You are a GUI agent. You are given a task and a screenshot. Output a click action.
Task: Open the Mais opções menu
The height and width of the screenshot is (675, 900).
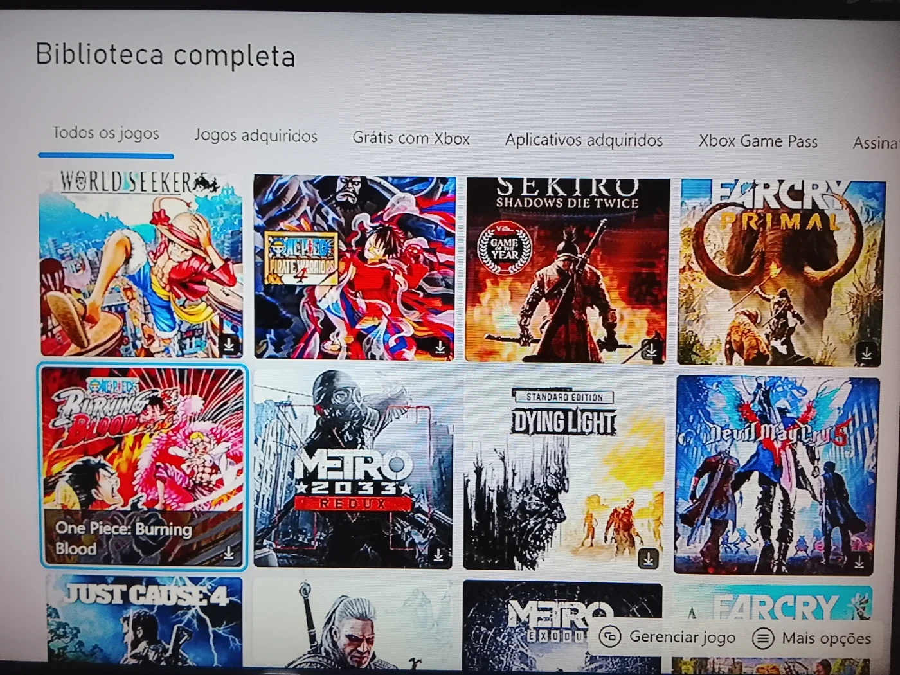(x=813, y=638)
